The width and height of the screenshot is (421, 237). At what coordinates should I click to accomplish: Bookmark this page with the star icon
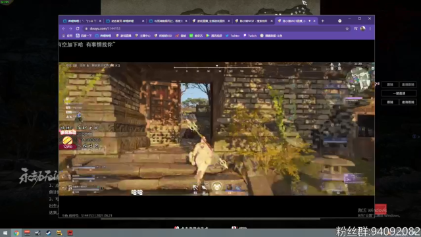point(347,28)
